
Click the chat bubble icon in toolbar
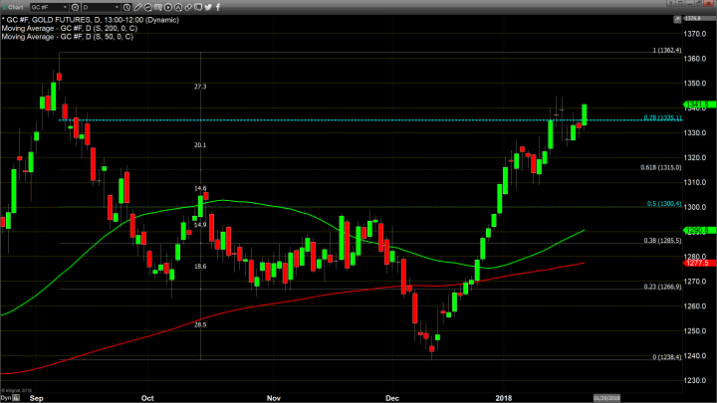pos(197,7)
